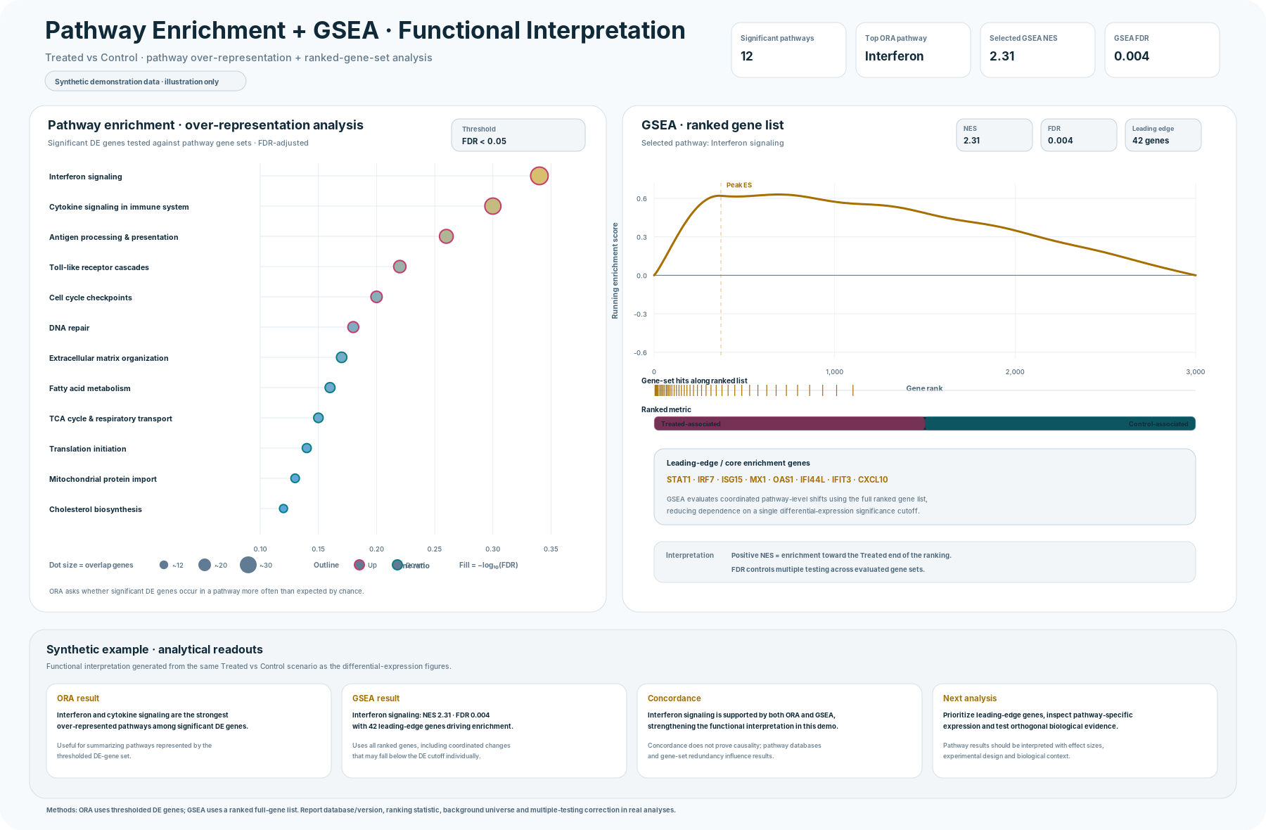The height and width of the screenshot is (830, 1266).
Task: Click the Treated-associated ranked metric segment
Action: [790, 423]
